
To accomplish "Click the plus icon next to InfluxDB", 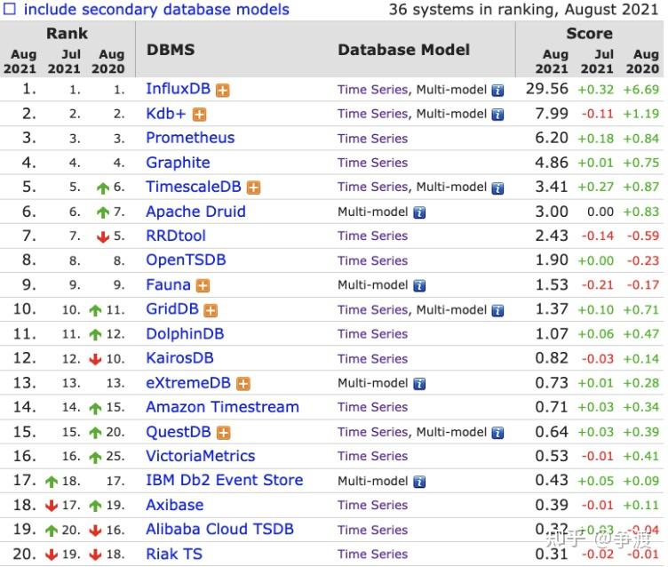I will tap(223, 90).
